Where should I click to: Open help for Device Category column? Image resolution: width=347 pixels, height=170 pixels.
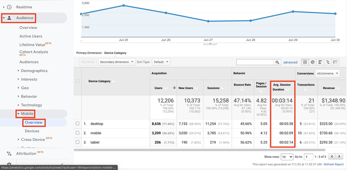114,81
